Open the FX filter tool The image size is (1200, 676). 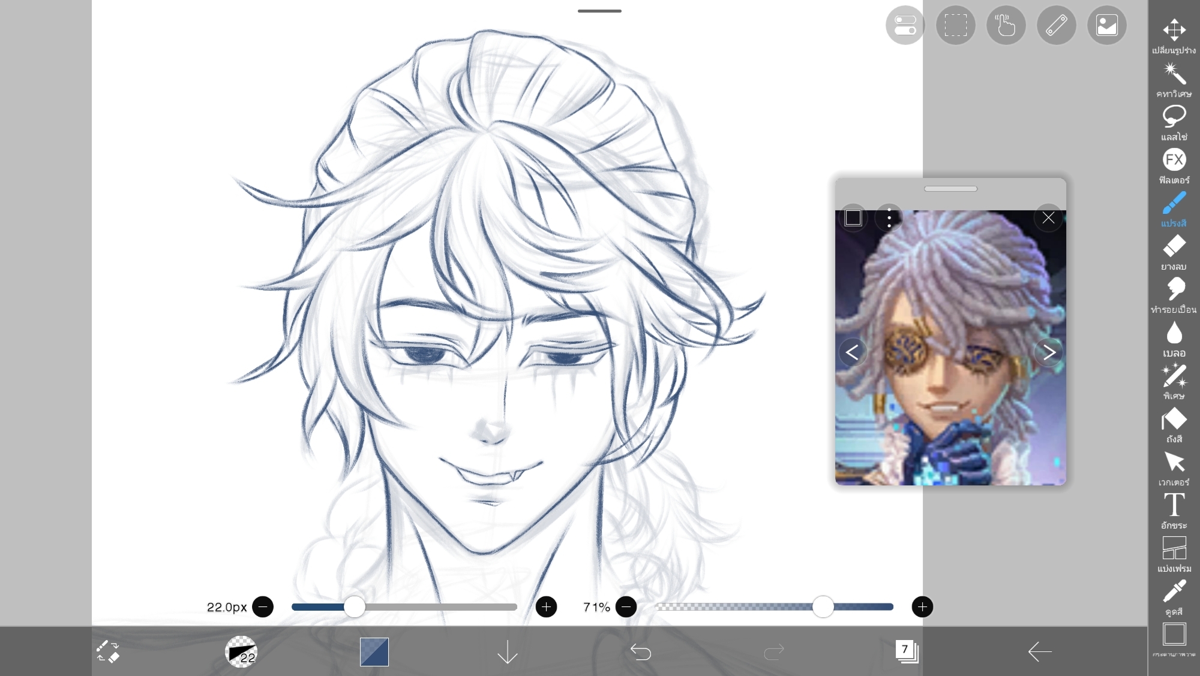(x=1174, y=160)
